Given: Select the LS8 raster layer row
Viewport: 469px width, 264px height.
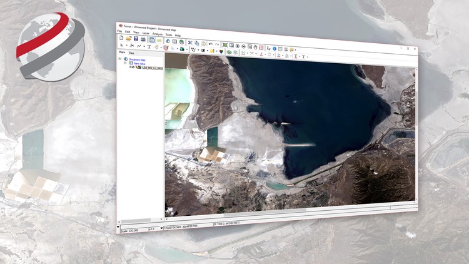Looking at the screenshot, I should pyautogui.click(x=152, y=68).
